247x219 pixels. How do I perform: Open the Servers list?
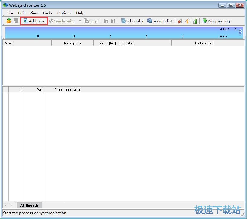[x=160, y=21]
